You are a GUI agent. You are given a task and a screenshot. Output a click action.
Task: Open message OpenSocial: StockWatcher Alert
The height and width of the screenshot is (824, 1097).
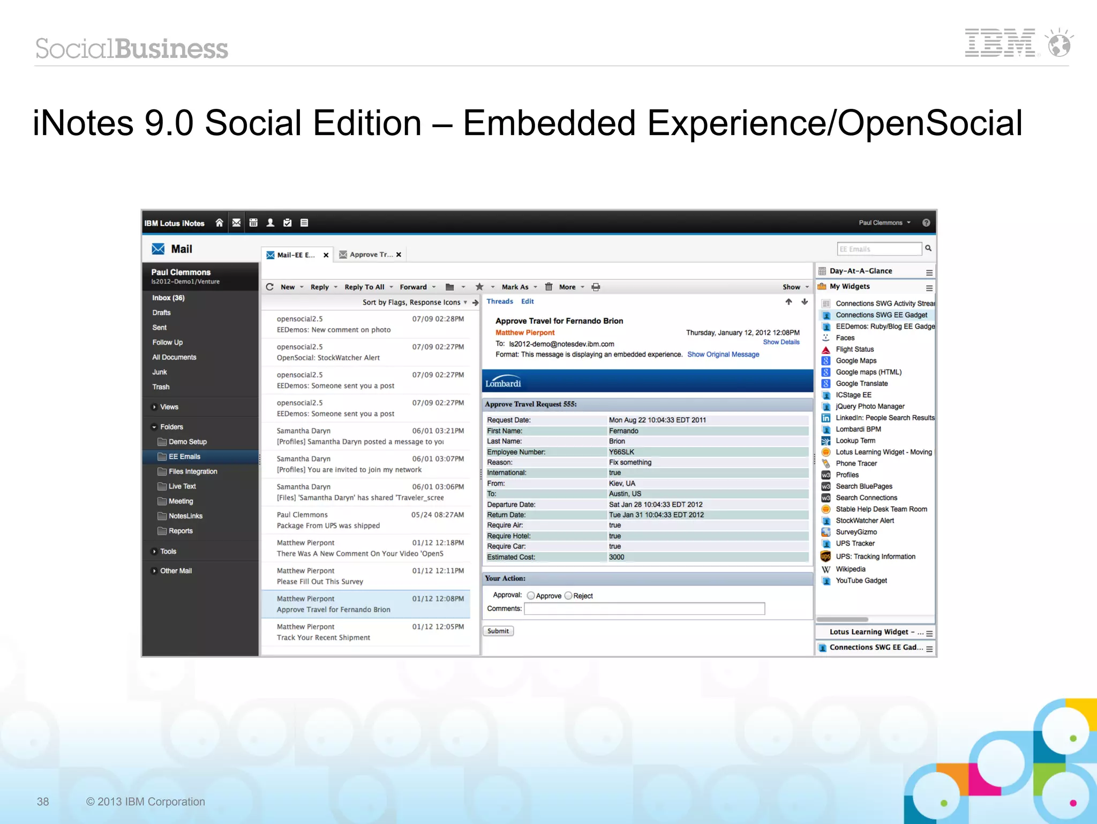point(366,353)
